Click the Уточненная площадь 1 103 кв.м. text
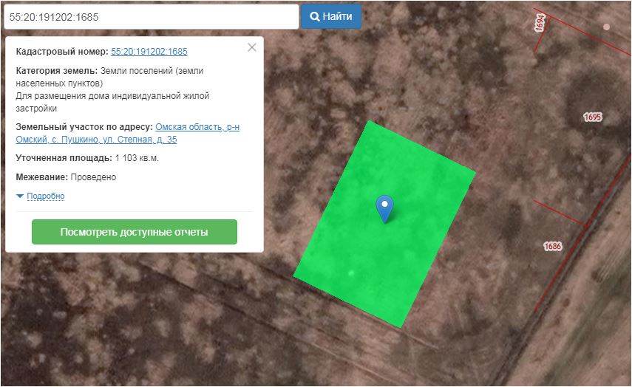 point(87,158)
